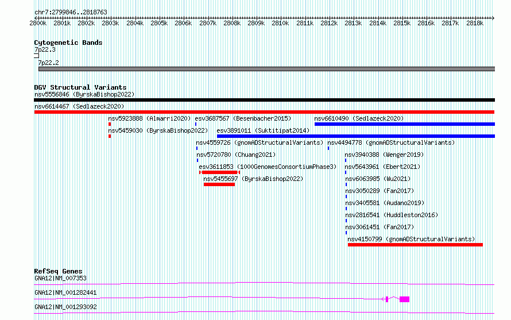This screenshot has width=511, height=320.
Task: Open nsv6063985 (Wu2021) label
Action: click(378, 179)
